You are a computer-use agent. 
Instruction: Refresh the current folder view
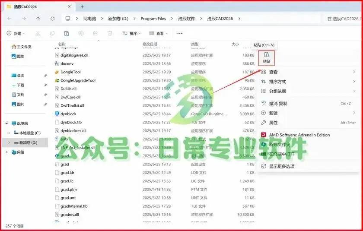tap(53, 19)
